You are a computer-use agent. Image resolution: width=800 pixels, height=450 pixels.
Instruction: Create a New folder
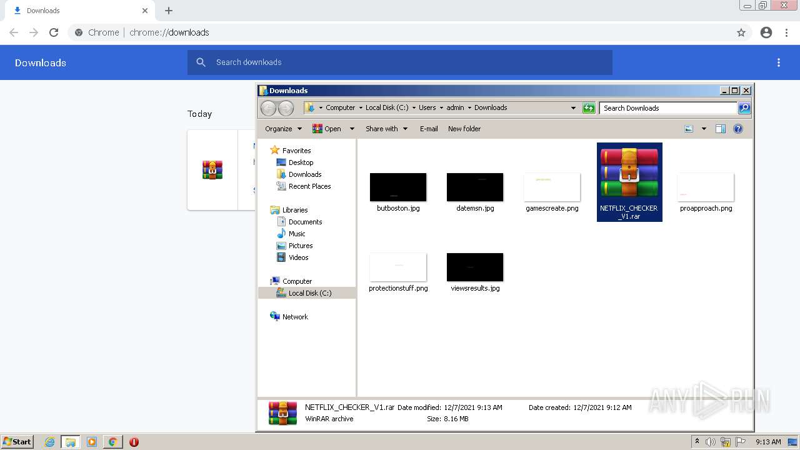(x=464, y=129)
